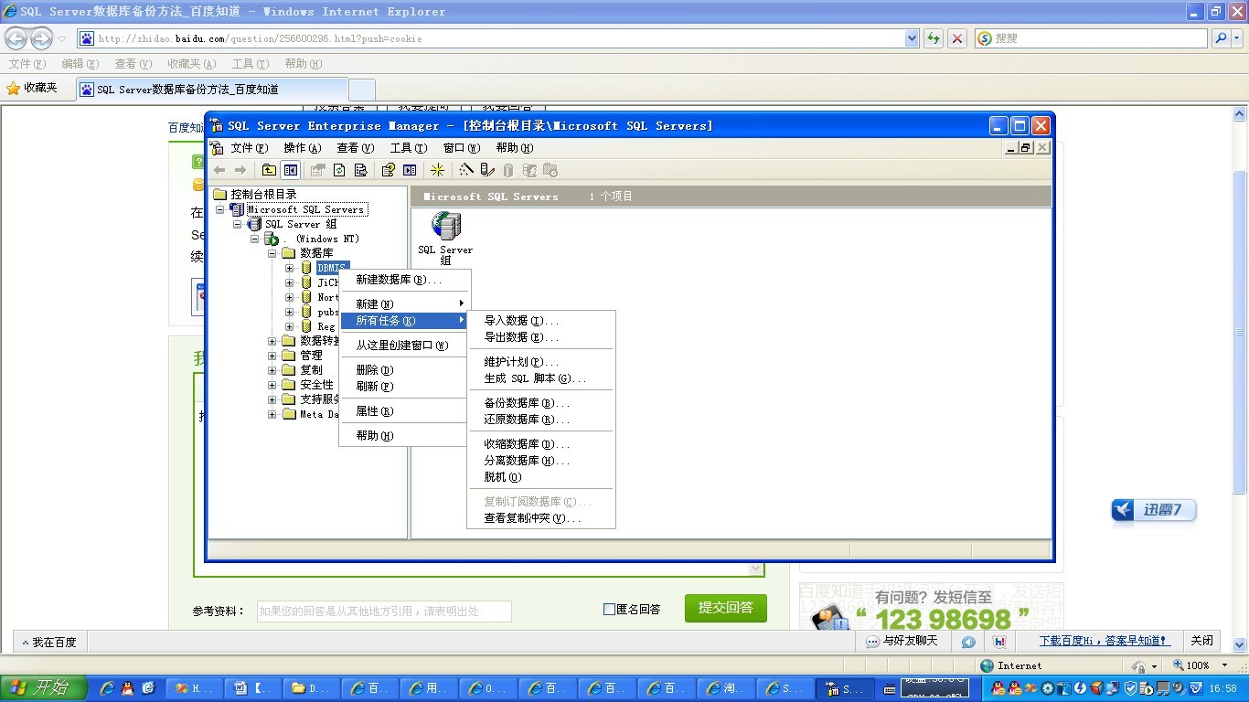Viewport: 1249px width, 702px height.
Task: Expand the 复制 folder node
Action: [x=272, y=370]
